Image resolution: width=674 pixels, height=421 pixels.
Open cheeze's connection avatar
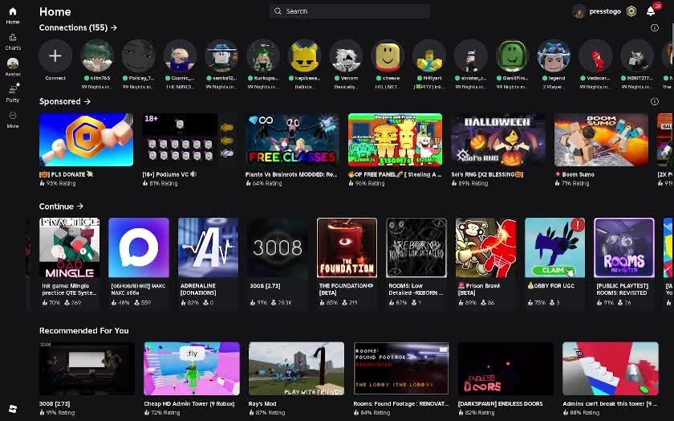coord(388,56)
